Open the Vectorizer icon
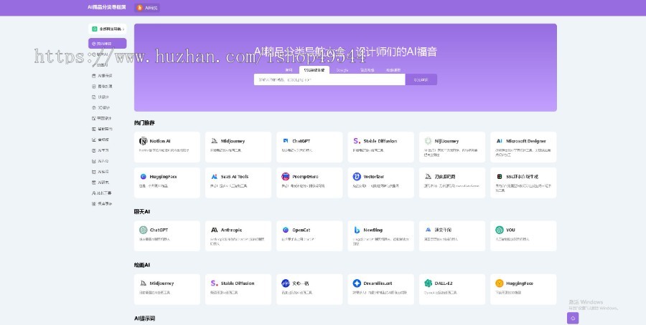The width and height of the screenshot is (646, 325). tap(357, 177)
